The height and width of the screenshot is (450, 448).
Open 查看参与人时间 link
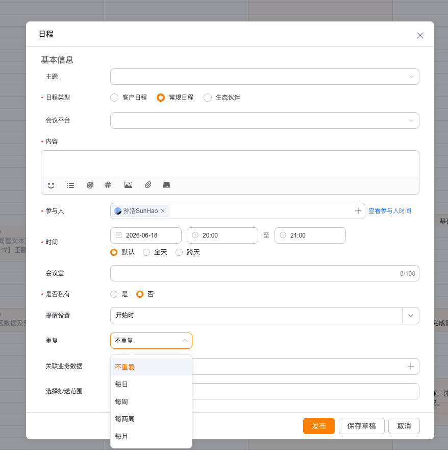(x=389, y=211)
